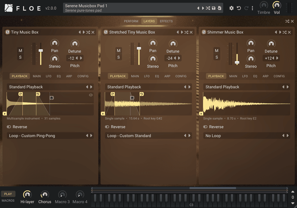The width and height of the screenshot is (297, 208).
Task: Solo the Tiny Music Box layer
Action: point(20,57)
